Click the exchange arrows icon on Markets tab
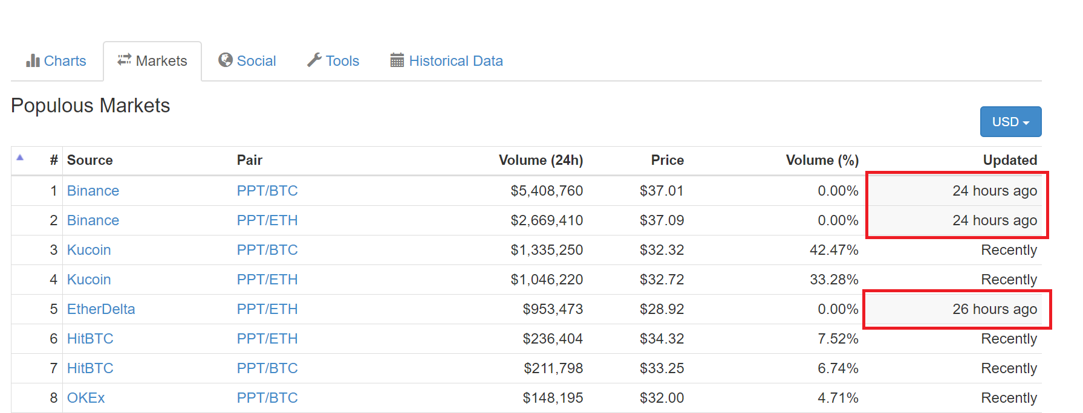 (x=124, y=60)
